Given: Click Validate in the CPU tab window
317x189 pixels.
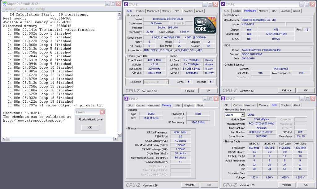Looking at the screenshot, I should coord(189,91).
